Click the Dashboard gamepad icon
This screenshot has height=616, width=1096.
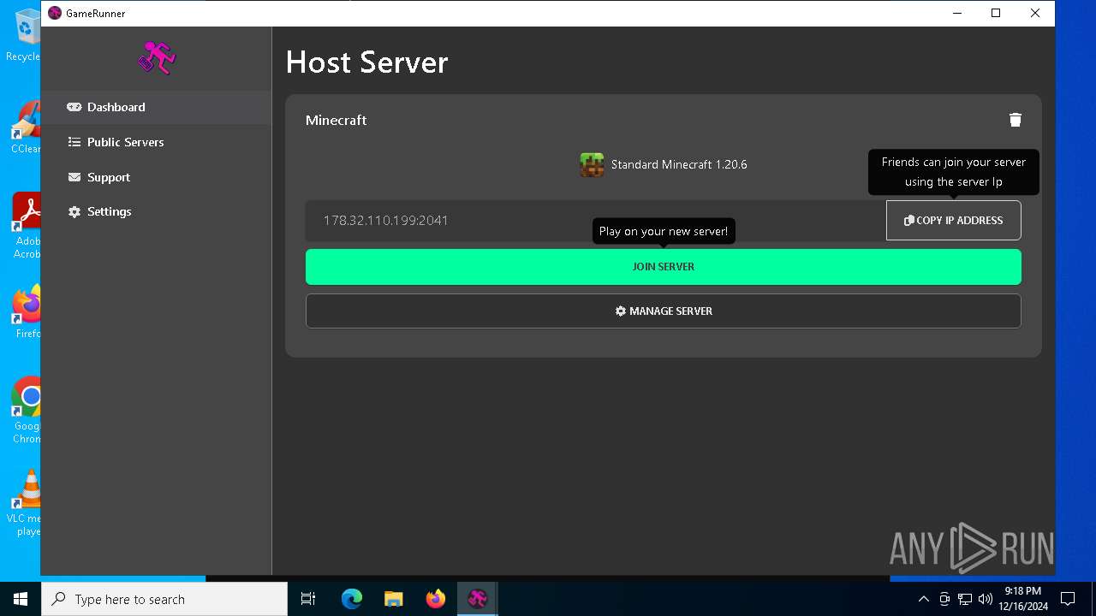pos(74,107)
